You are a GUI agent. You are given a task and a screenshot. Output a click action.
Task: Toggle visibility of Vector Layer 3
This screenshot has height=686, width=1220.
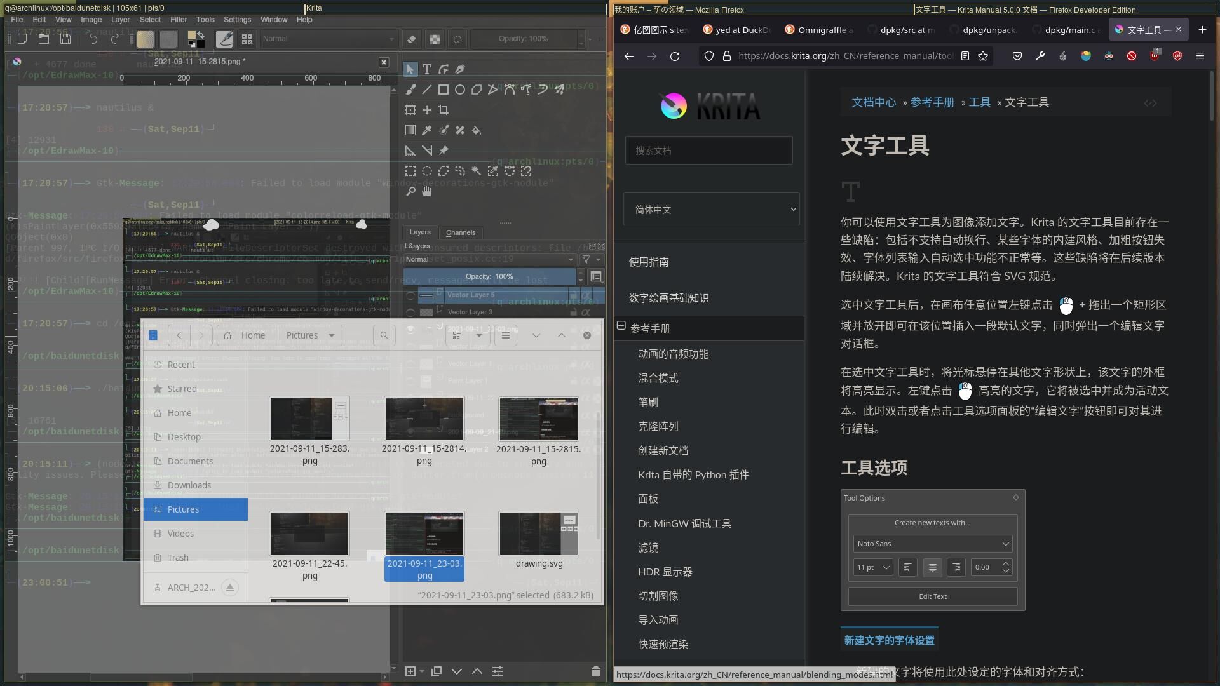410,313
